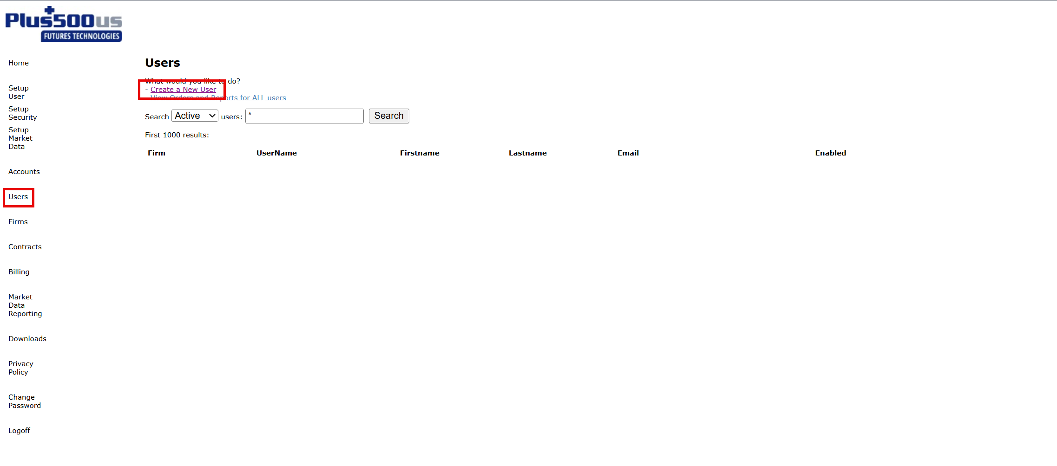Open the Billing section
This screenshot has height=466, width=1057.
[x=19, y=272]
